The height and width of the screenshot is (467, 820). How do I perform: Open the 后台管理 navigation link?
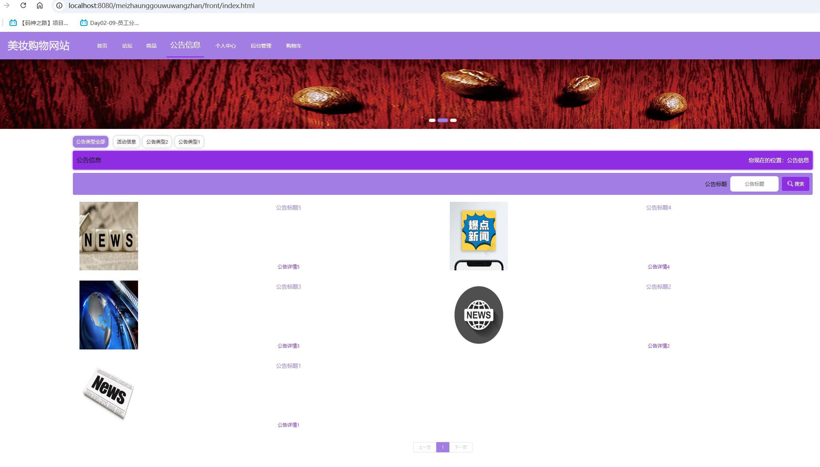tap(261, 46)
